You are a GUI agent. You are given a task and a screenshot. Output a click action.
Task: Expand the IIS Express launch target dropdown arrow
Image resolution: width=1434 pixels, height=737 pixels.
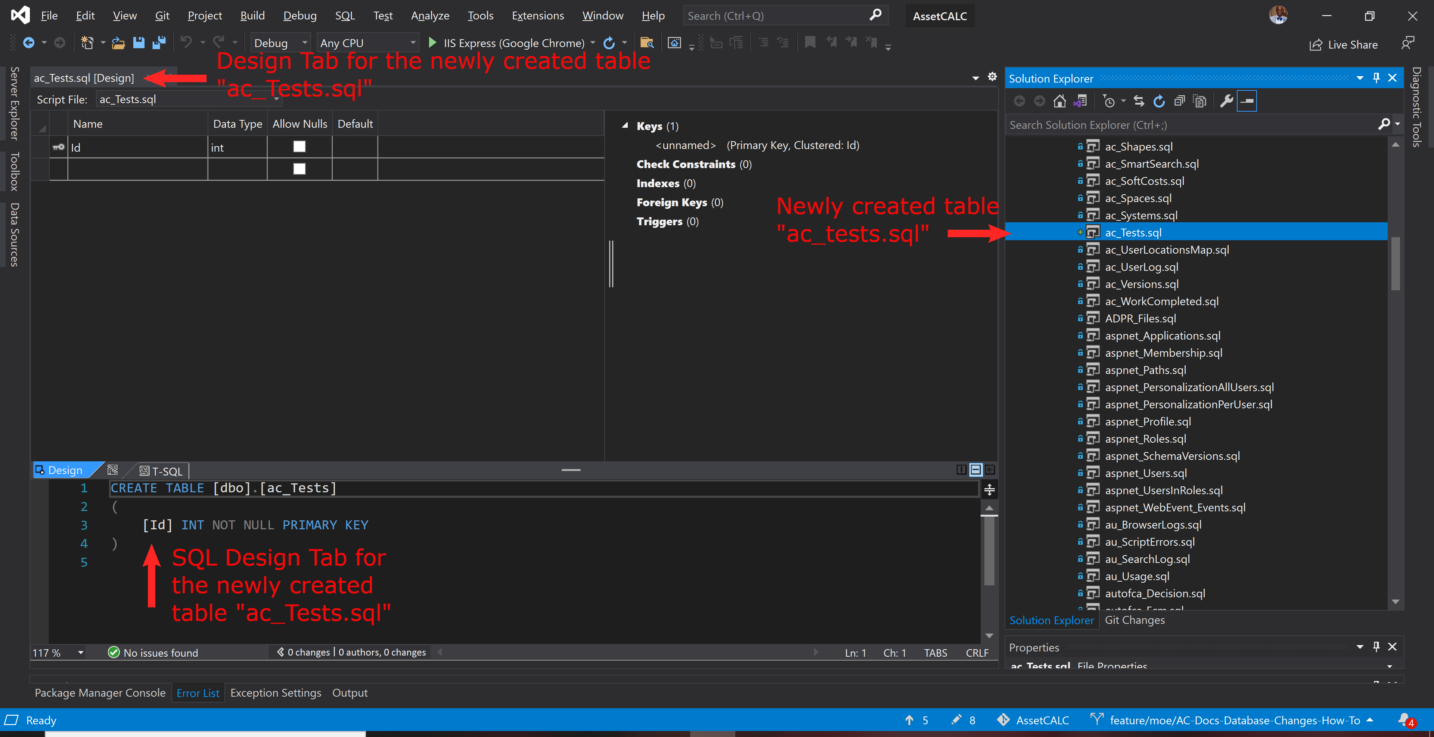pos(592,43)
